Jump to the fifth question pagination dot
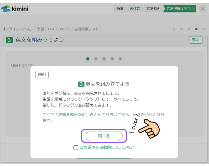Image resolution: width=209 pixels, height=167 pixels. click(x=120, y=59)
